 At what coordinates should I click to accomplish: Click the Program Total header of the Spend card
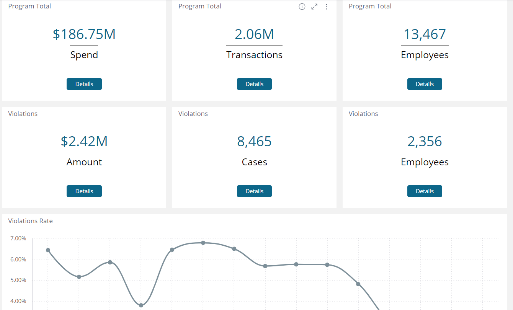pos(29,6)
